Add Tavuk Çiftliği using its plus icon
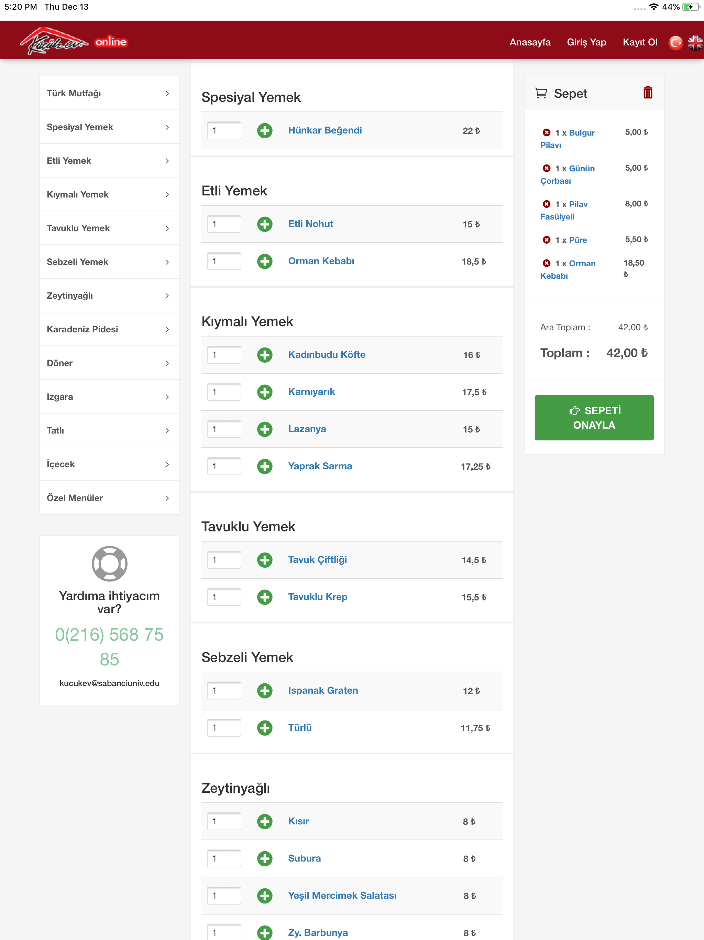 coord(265,560)
